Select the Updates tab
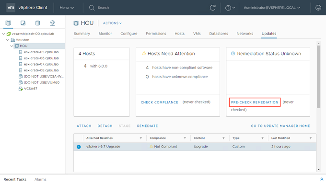Viewport: 326px width, 183px height. coord(269,34)
